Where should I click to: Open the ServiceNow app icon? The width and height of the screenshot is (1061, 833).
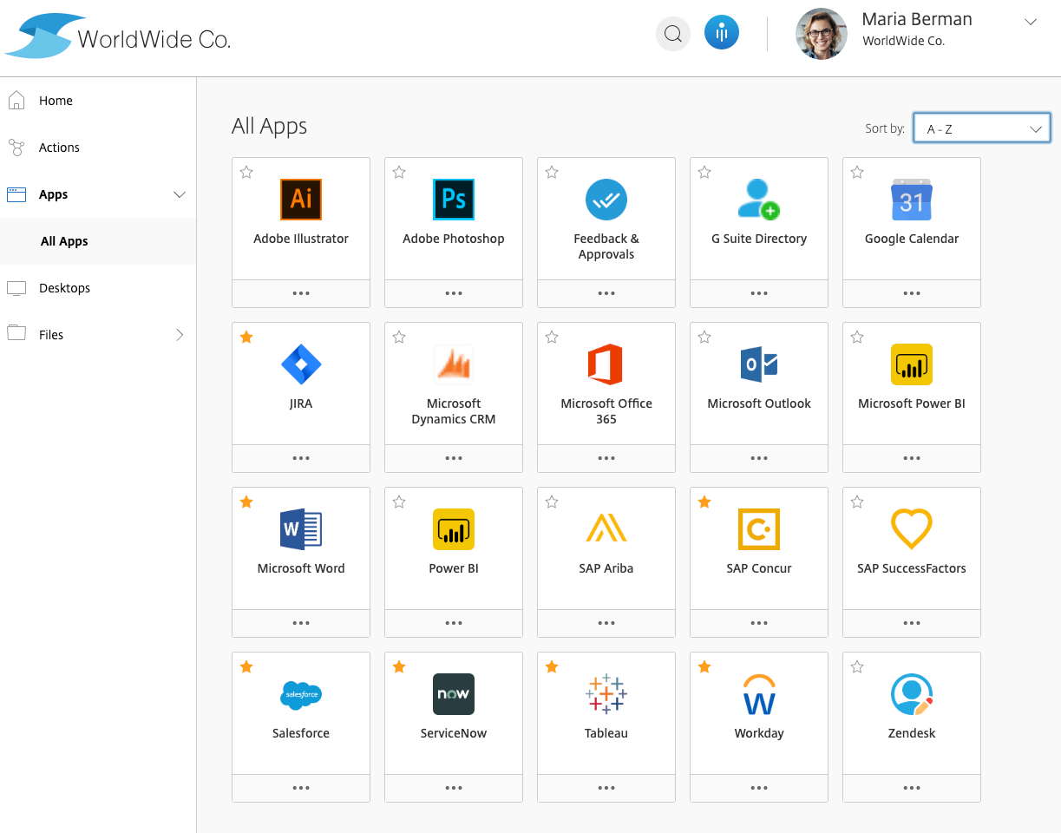(x=454, y=694)
